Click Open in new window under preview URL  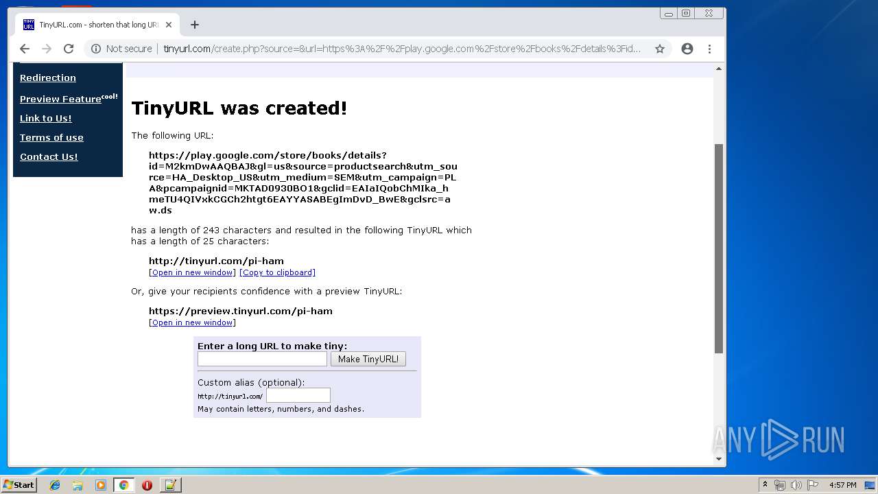[192, 322]
